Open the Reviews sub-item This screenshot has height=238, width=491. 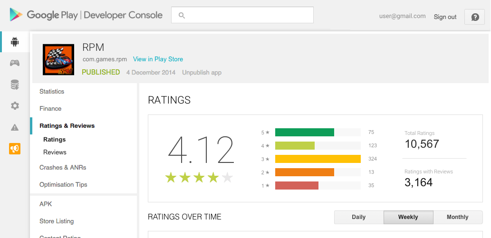pyautogui.click(x=55, y=152)
